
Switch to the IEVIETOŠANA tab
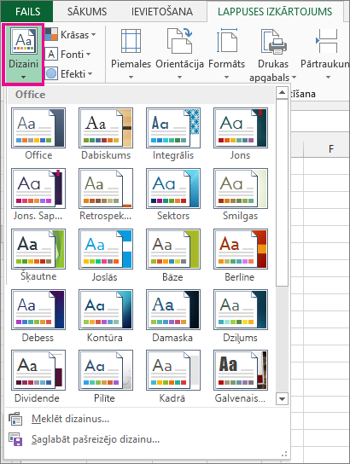tap(162, 12)
